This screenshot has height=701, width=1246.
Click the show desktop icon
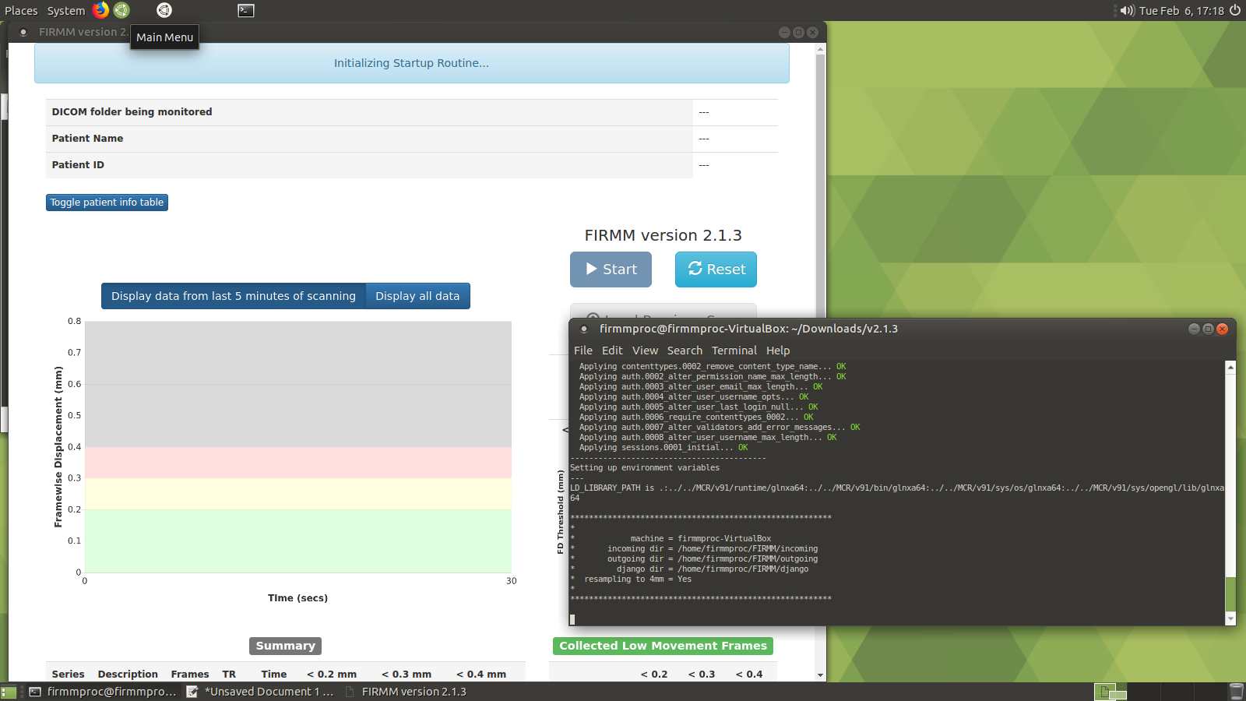click(x=9, y=692)
